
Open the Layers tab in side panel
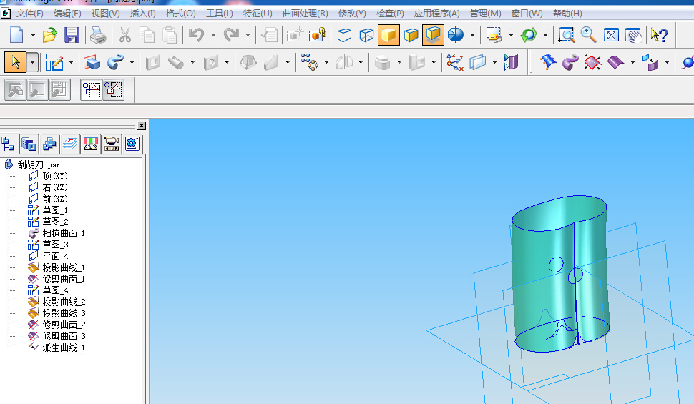pos(69,144)
